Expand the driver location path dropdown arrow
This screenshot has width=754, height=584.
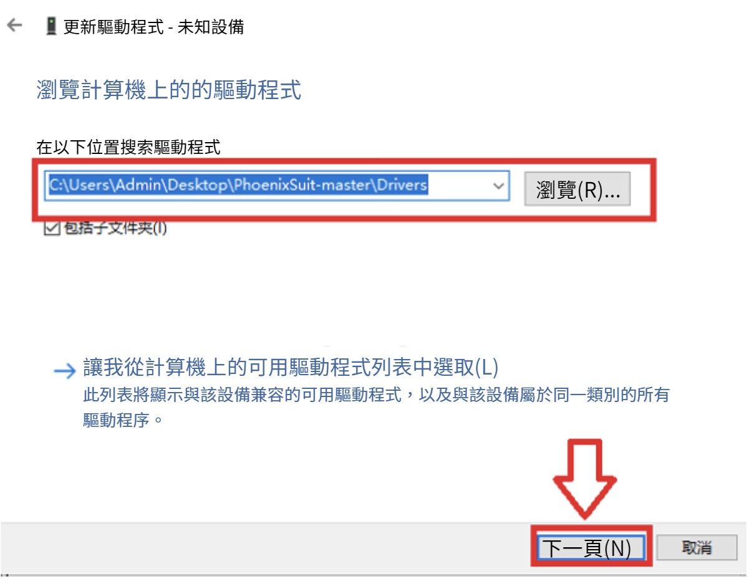tap(498, 186)
